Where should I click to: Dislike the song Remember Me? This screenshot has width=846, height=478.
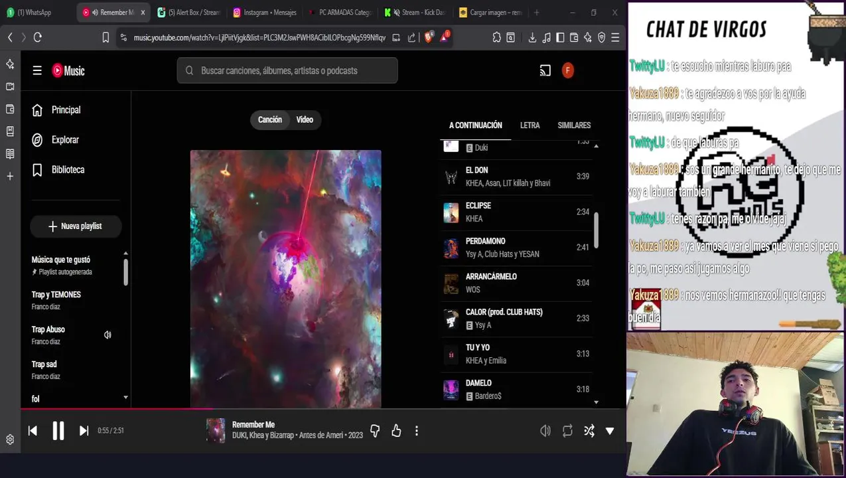[375, 431]
